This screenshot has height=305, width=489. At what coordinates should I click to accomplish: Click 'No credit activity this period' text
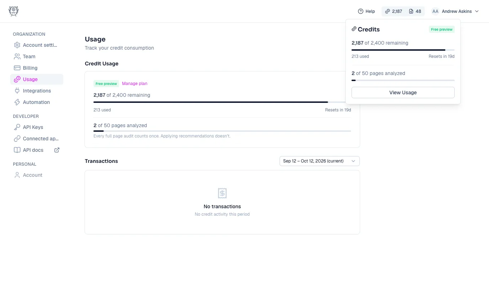click(x=222, y=214)
